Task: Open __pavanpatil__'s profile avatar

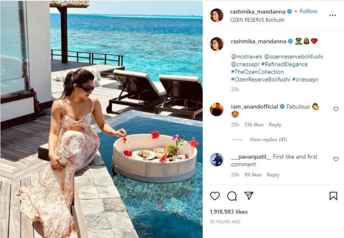Action: tap(216, 160)
